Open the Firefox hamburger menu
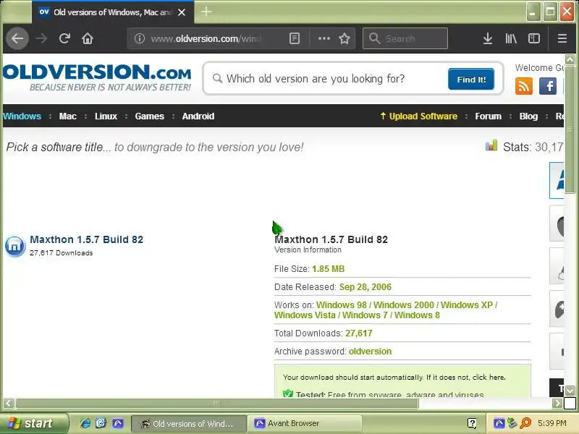The height and width of the screenshot is (434, 579). (562, 38)
